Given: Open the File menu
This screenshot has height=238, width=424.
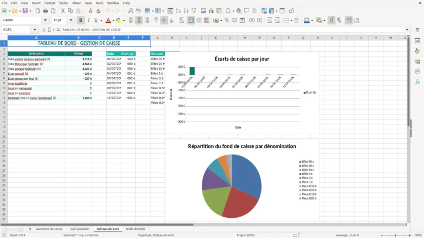Looking at the screenshot, I should tap(5, 3).
